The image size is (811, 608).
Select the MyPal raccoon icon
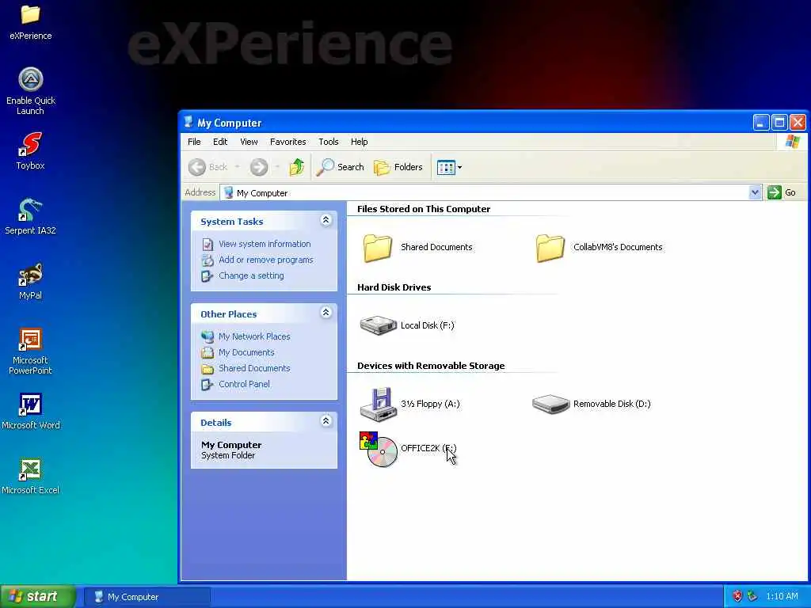point(30,281)
